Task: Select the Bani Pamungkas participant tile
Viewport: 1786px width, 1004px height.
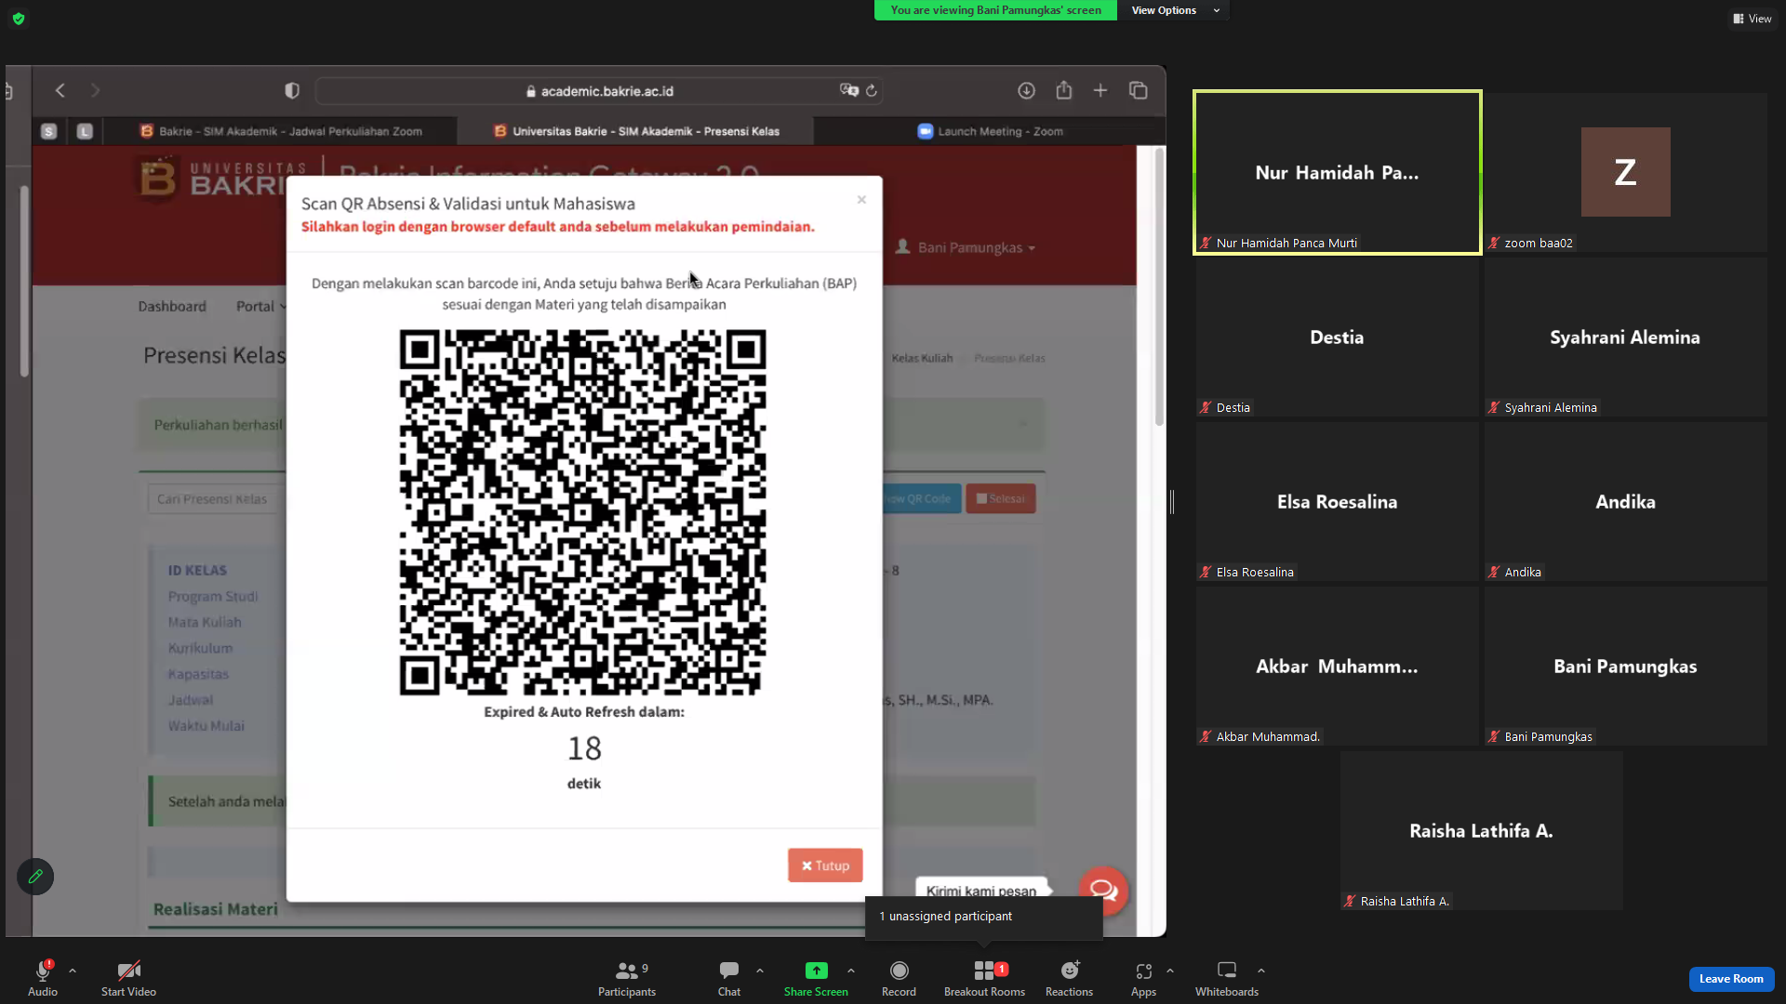Action: (x=1625, y=666)
